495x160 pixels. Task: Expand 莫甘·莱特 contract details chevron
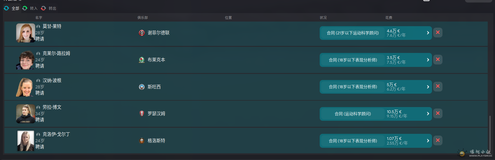click(428, 33)
